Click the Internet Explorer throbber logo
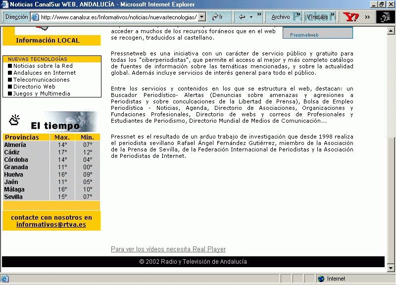Image resolution: width=396 pixels, height=285 pixels. coord(385,17)
